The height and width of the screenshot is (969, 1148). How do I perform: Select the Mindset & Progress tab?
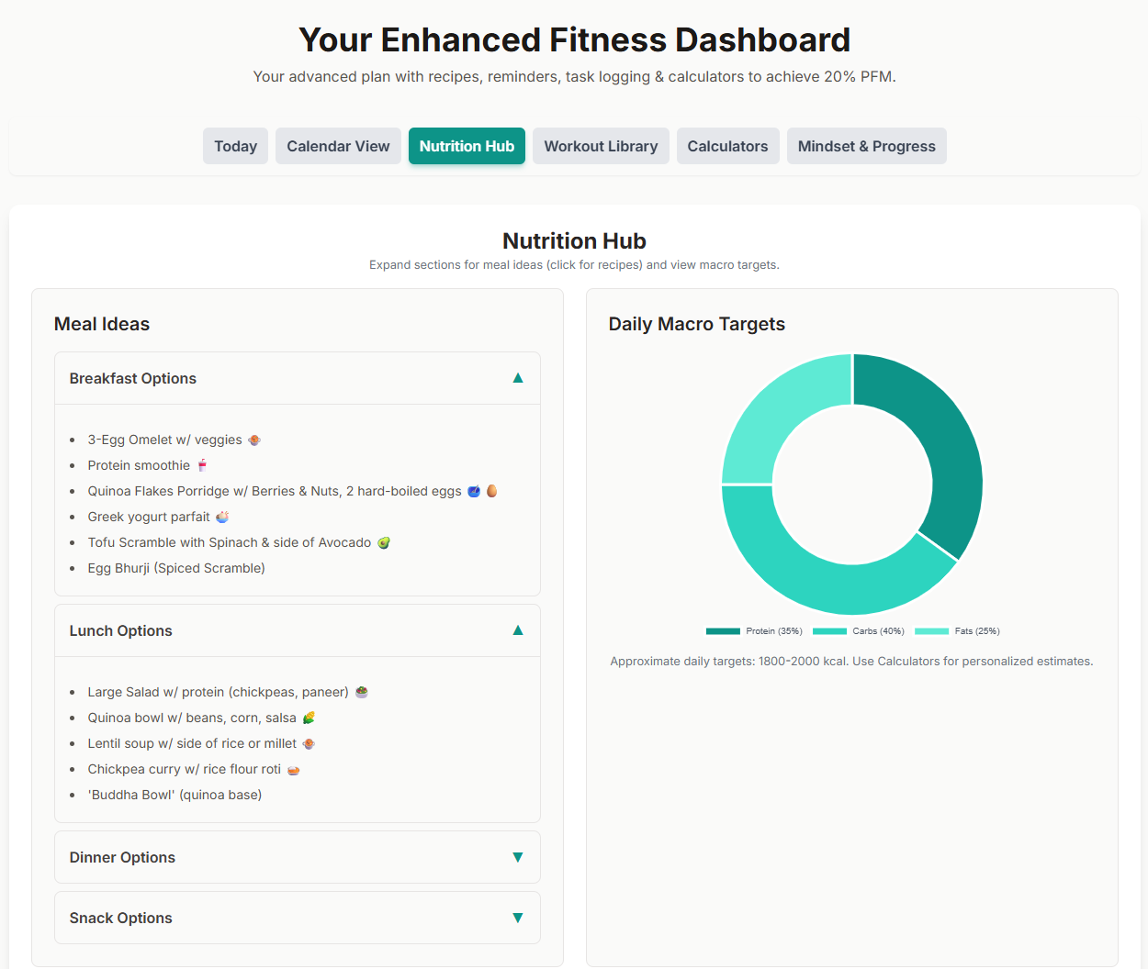coord(866,146)
